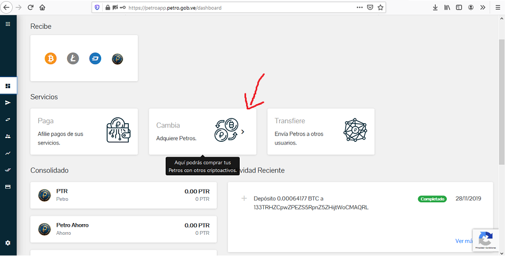Click the Petro coin receive icon
This screenshot has height=256, width=506.
[118, 59]
